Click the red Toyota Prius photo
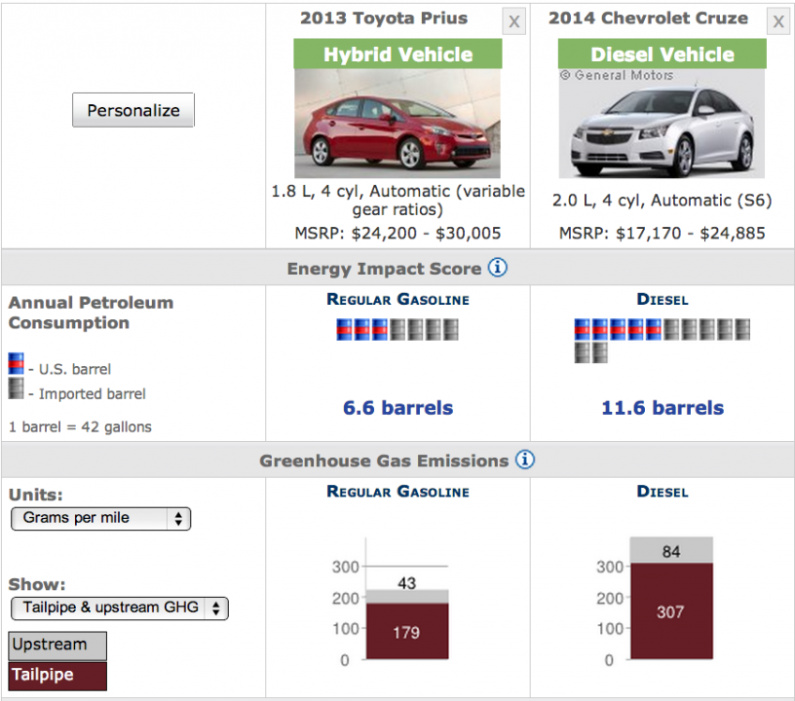 (397, 124)
